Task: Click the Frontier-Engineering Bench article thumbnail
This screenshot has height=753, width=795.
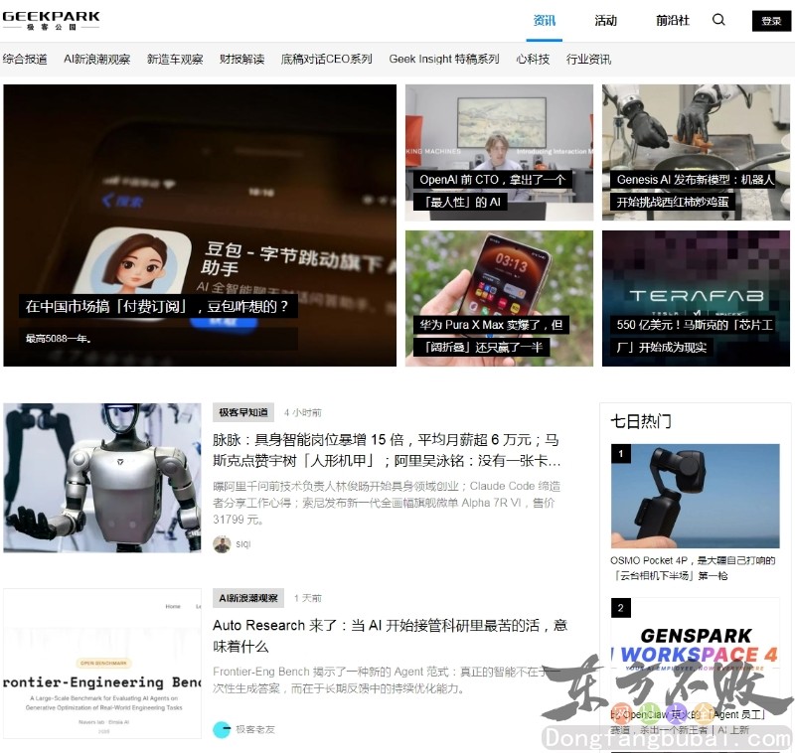Action: (102, 664)
